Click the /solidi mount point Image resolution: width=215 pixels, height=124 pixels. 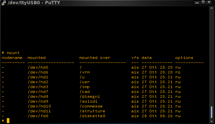coord(88,101)
